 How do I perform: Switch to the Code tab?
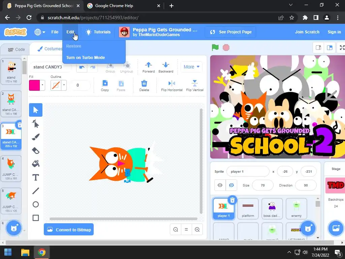[x=17, y=50]
